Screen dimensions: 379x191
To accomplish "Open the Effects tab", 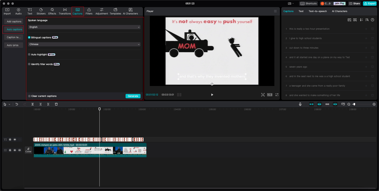I will click(x=52, y=11).
